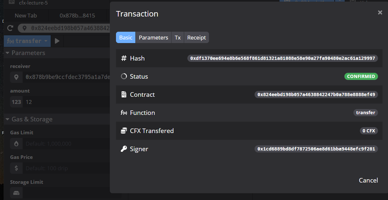Viewport: 388px width, 200px height.
Task: Click the reload icon beside address bar
Action: coord(10,28)
